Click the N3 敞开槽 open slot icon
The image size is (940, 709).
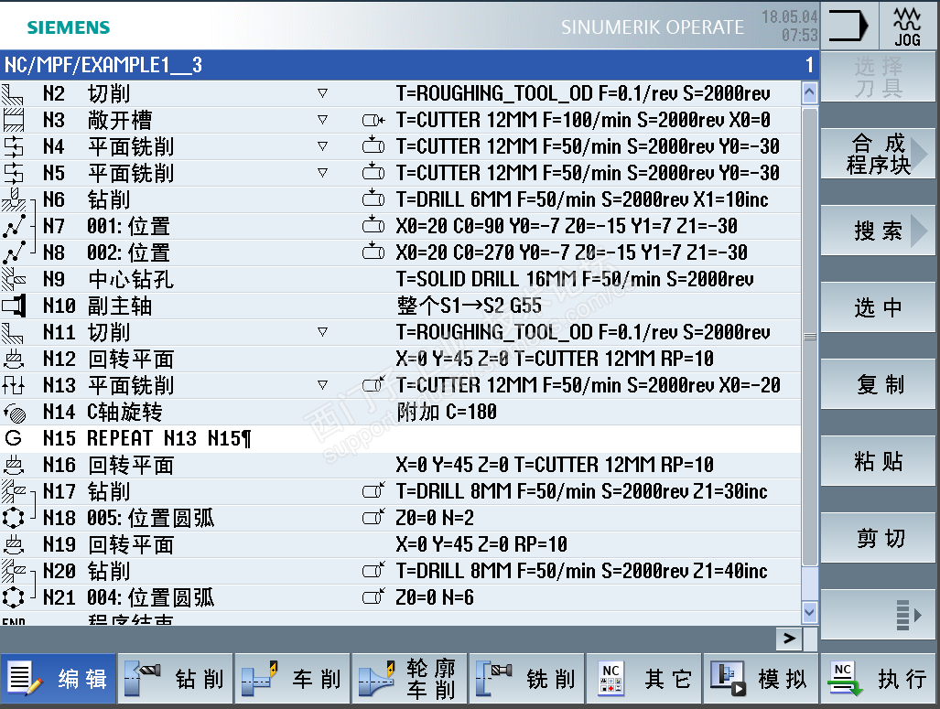click(x=13, y=121)
